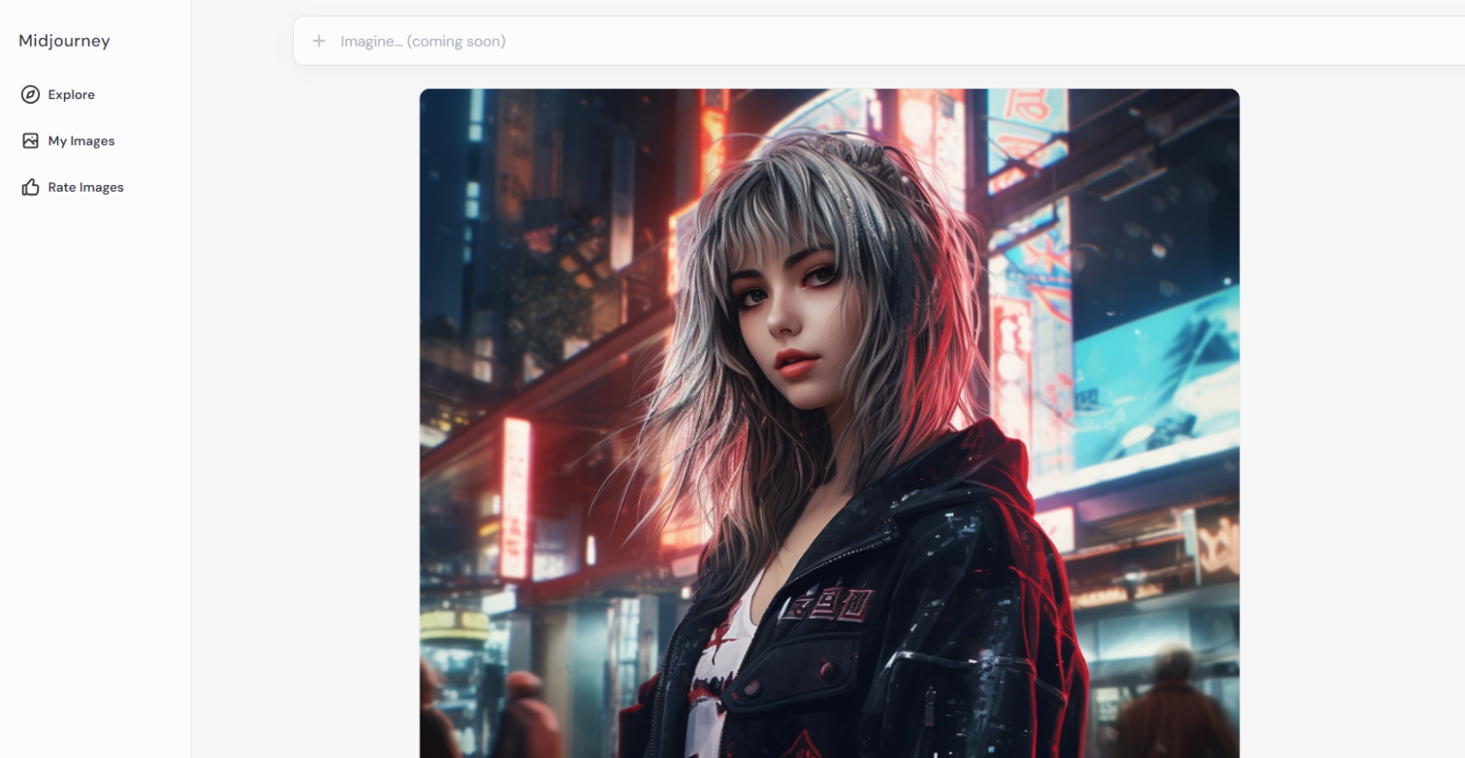The image size is (1465, 758).
Task: Open My Images via its sidebar icon
Action: (30, 140)
